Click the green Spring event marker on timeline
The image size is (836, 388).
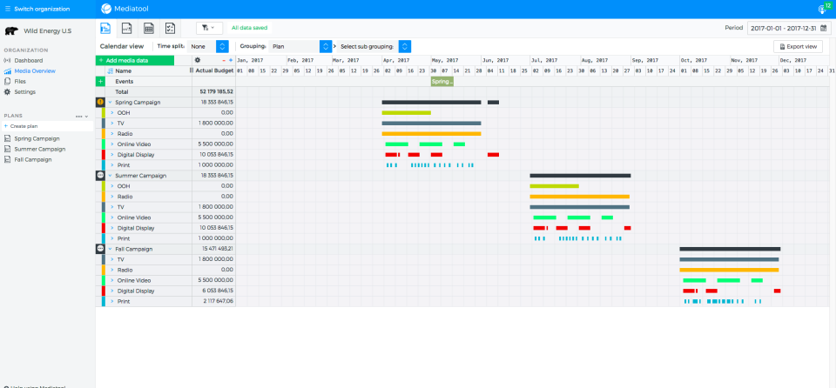click(442, 81)
